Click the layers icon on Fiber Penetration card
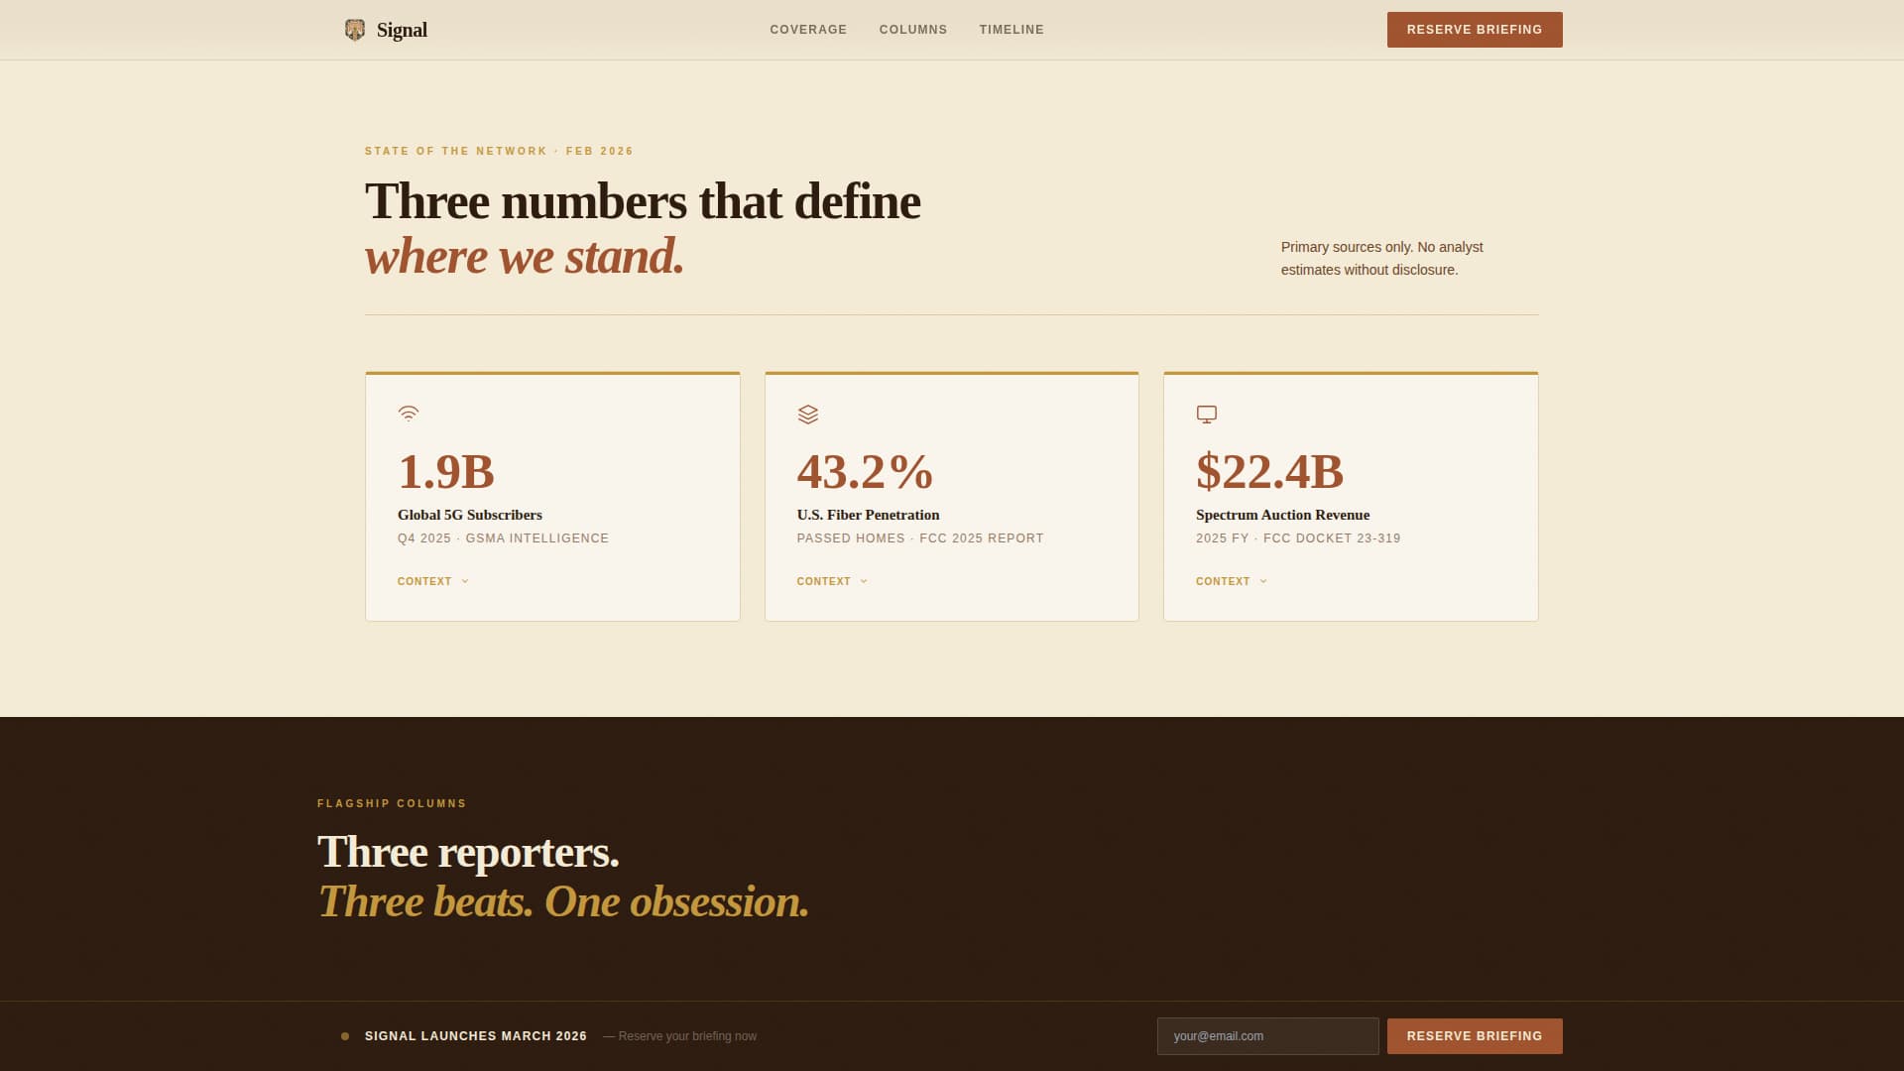Viewport: 1904px width, 1071px height. [808, 414]
